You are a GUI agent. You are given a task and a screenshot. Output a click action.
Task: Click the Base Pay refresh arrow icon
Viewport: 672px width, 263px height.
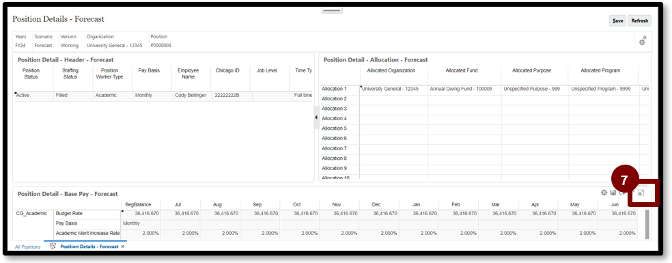coord(622,193)
